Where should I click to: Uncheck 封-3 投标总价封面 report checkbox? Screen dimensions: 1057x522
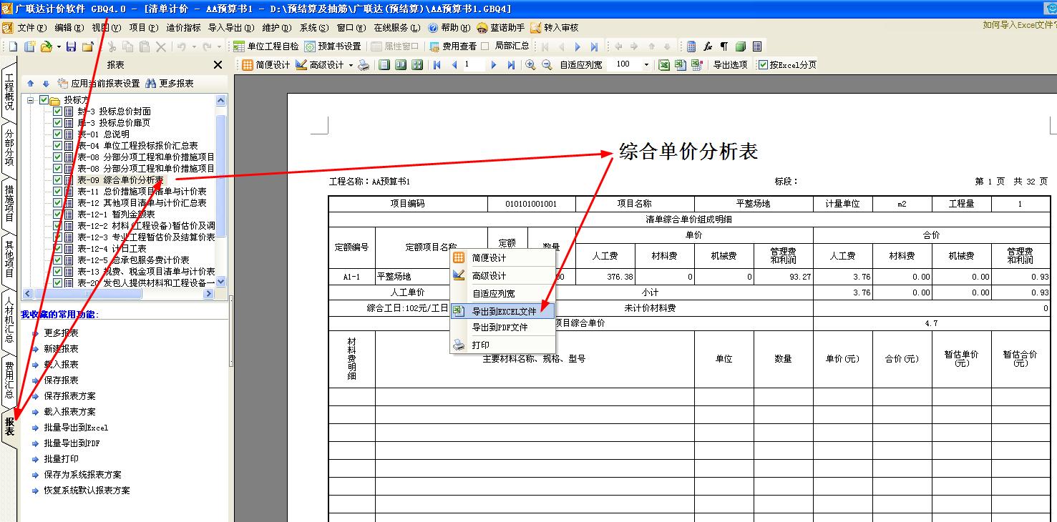pyautogui.click(x=57, y=112)
